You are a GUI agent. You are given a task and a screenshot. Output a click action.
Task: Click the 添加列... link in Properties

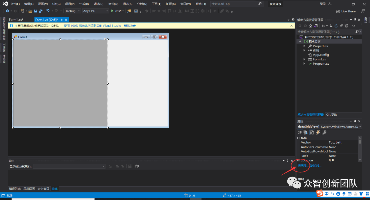pyautogui.click(x=316, y=166)
